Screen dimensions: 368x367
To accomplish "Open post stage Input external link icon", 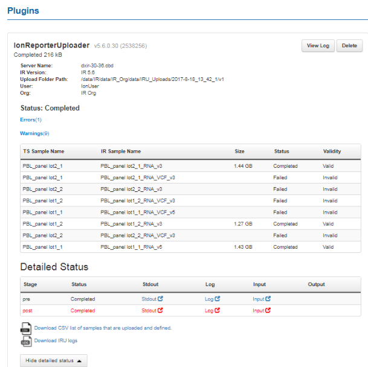I will [268, 310].
